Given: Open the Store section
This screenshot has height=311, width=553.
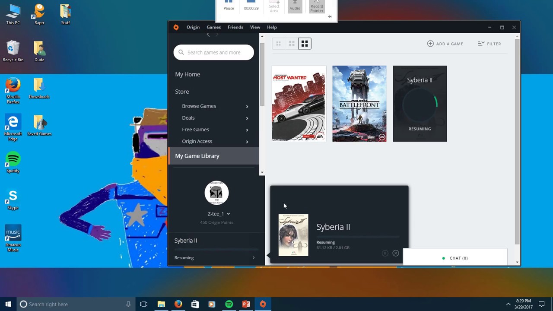Looking at the screenshot, I should click(182, 92).
